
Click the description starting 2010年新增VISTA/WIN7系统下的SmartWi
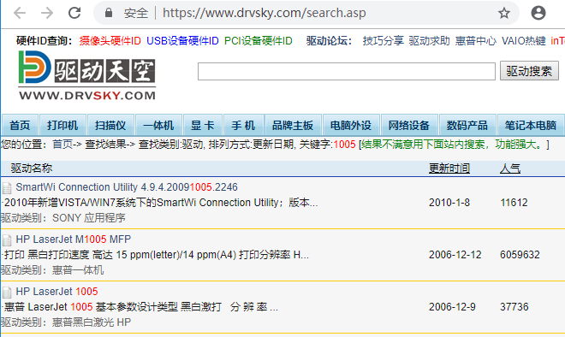point(161,203)
